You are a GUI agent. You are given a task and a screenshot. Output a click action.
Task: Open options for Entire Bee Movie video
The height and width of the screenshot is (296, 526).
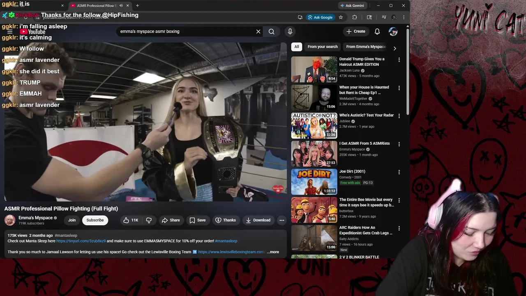pyautogui.click(x=399, y=200)
